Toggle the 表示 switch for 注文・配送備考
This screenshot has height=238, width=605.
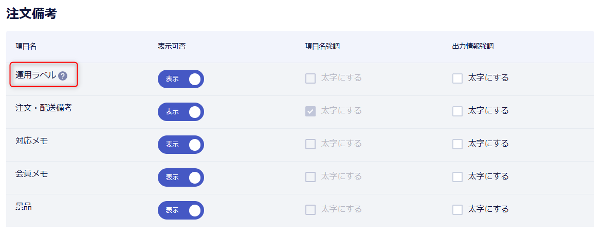[180, 112]
